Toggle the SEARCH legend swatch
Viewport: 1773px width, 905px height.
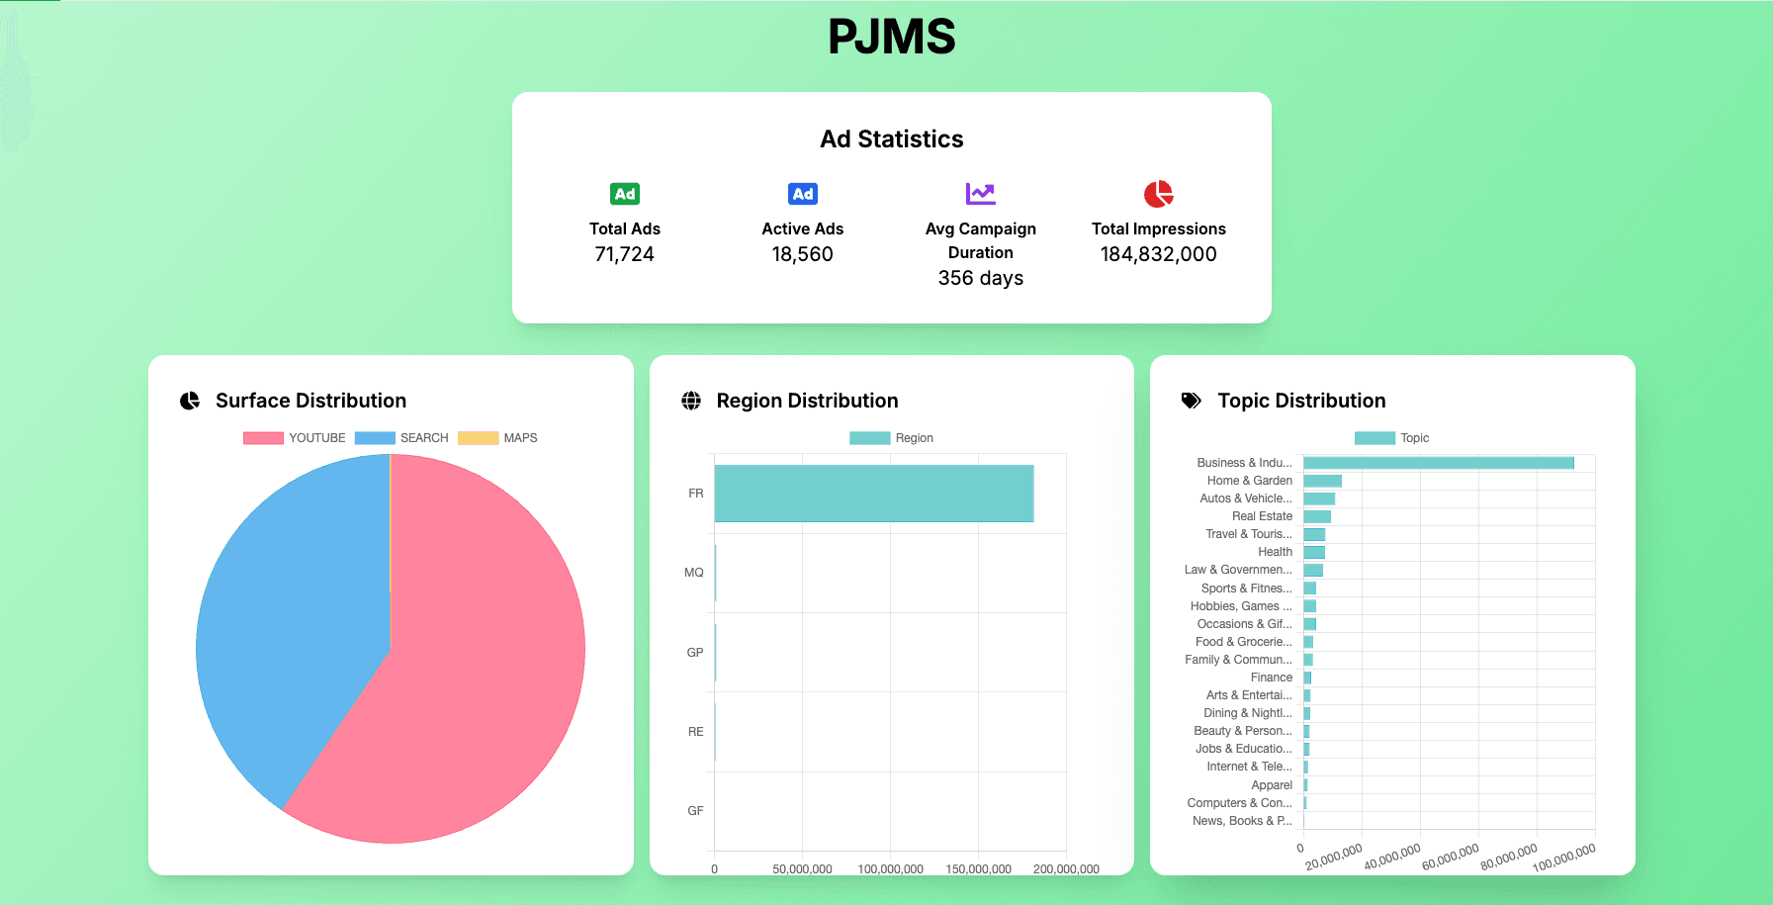coord(375,438)
